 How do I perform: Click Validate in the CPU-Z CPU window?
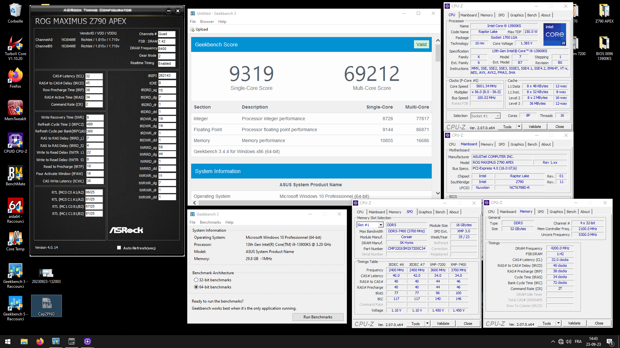[x=535, y=127]
